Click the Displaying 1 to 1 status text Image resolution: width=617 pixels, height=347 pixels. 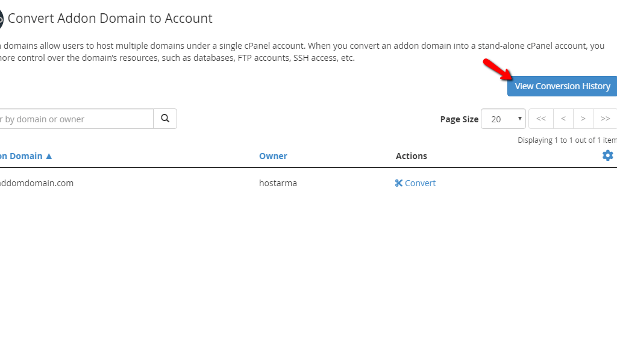(567, 140)
